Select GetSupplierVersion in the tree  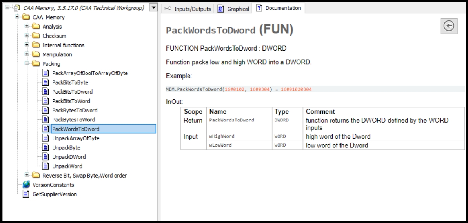(x=55, y=194)
